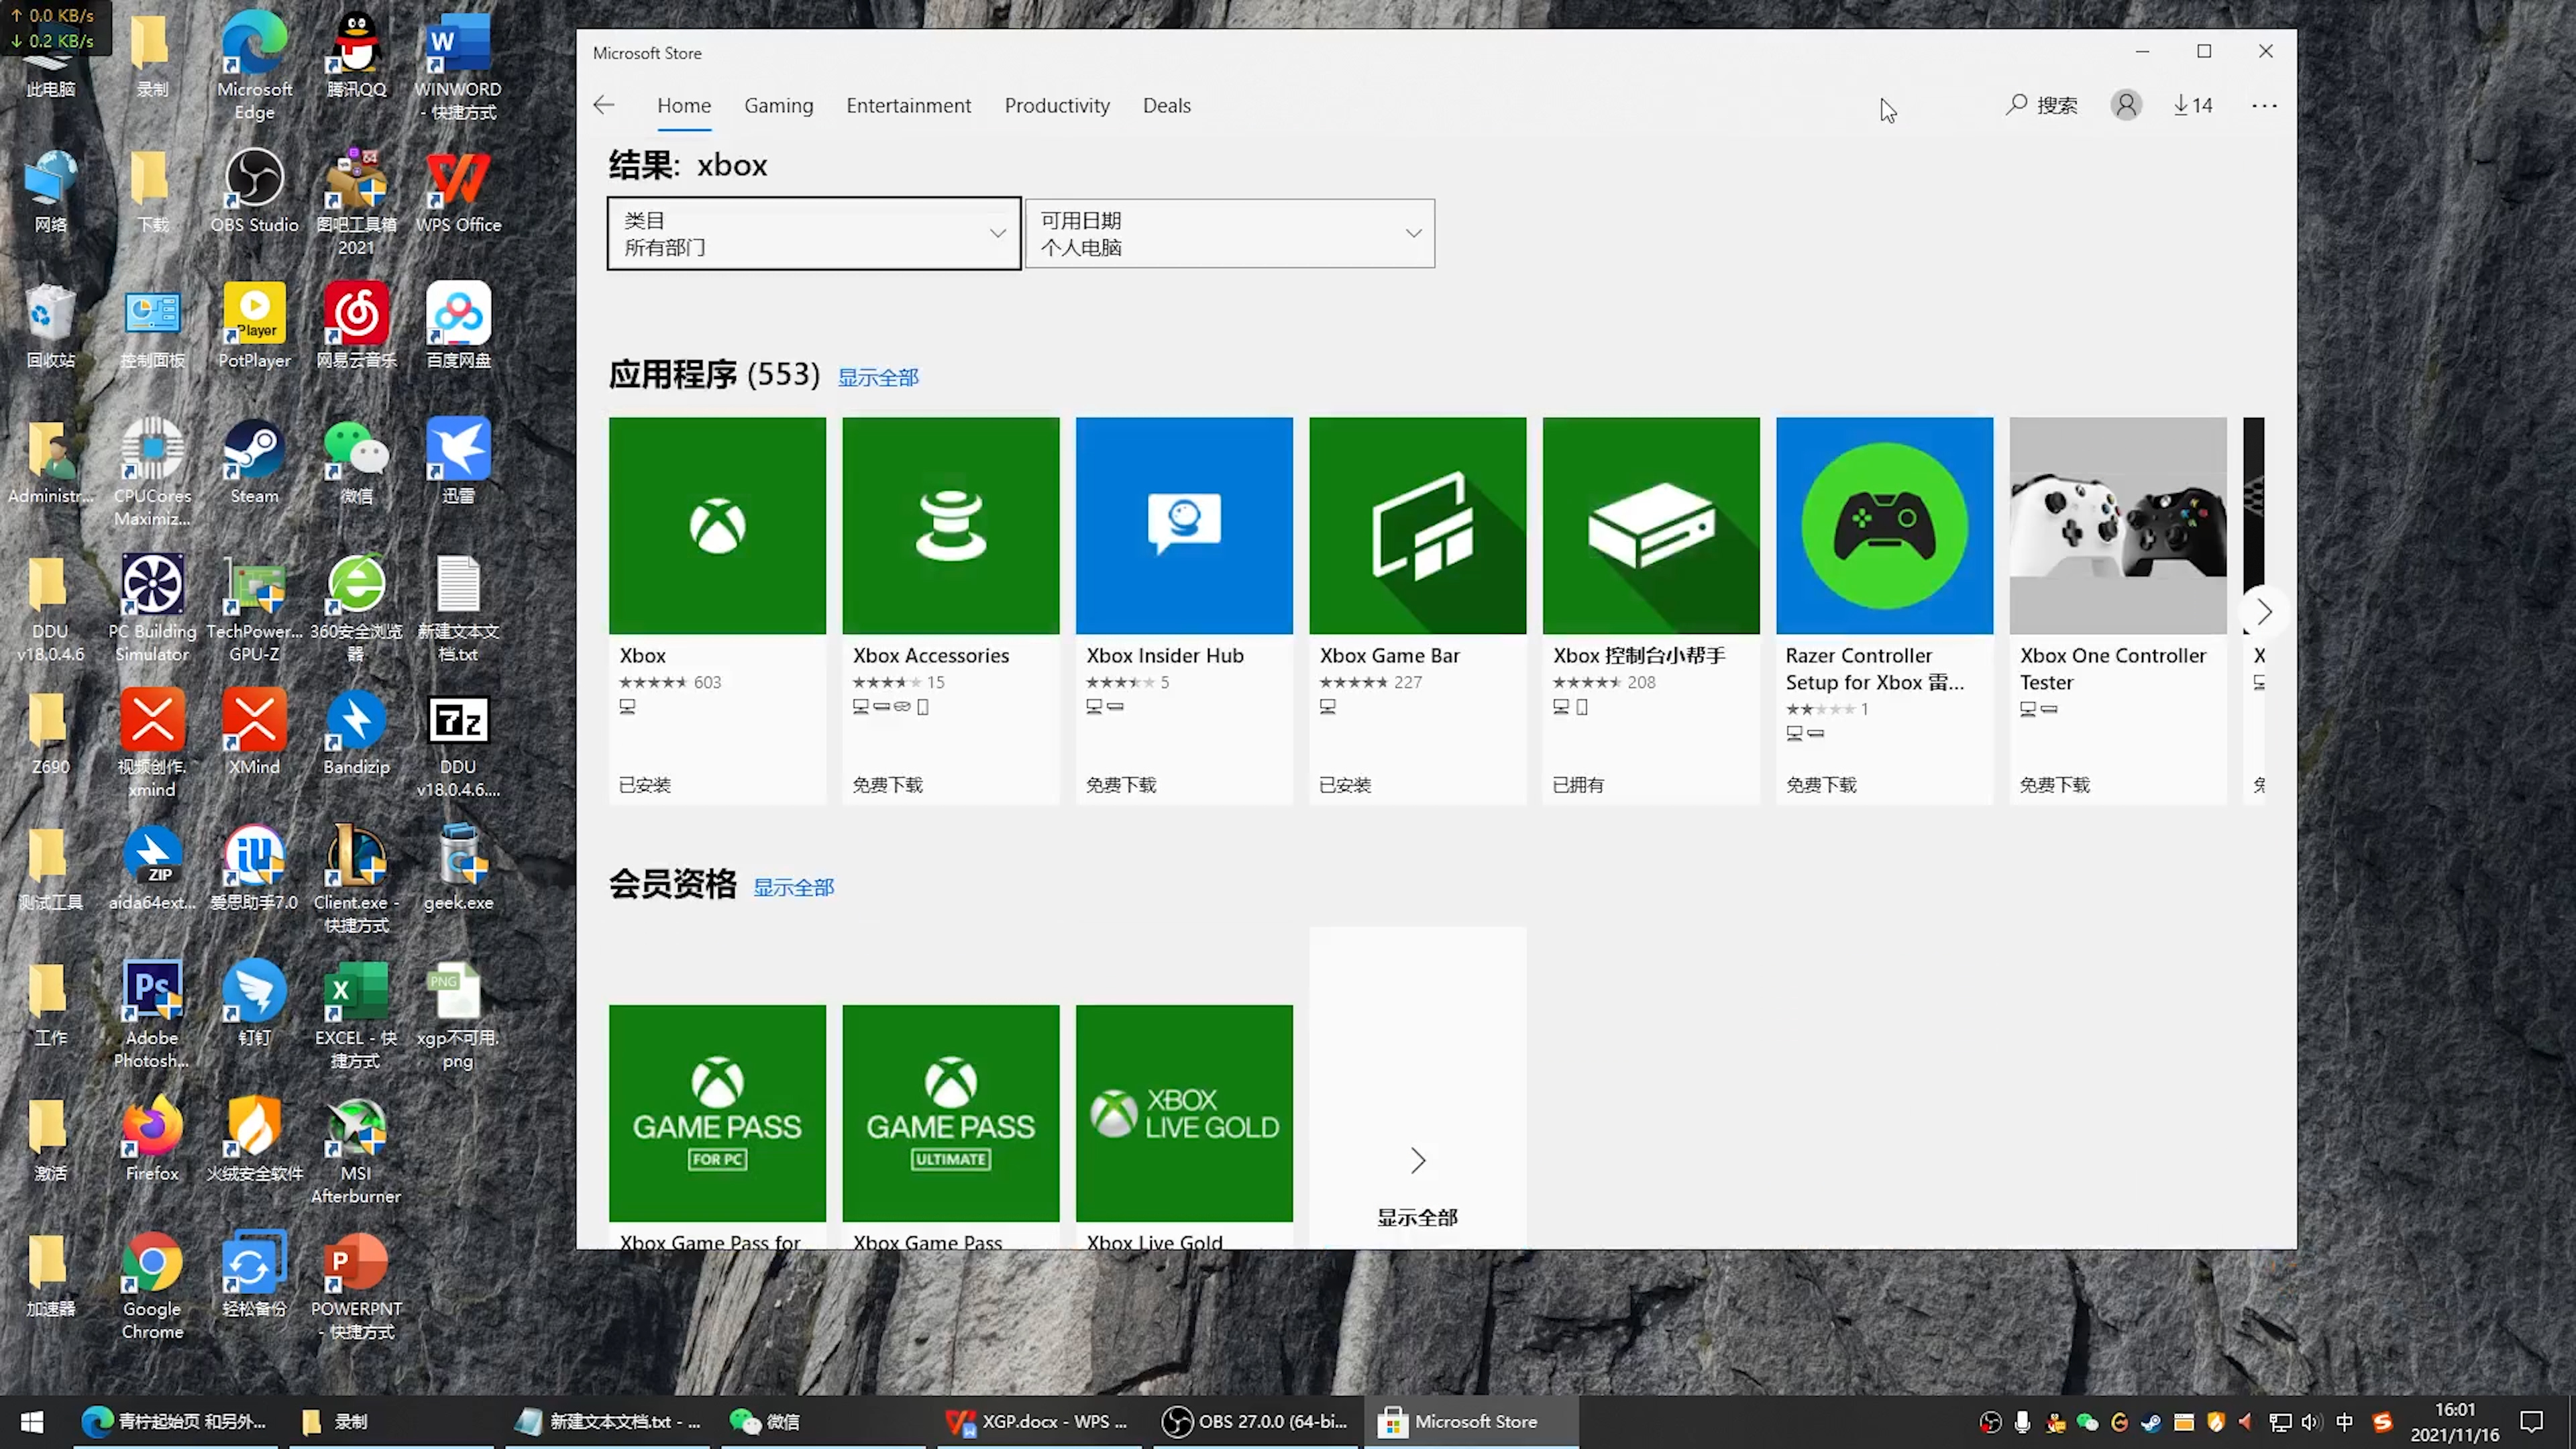Select the Firefox desktop icon
Image resolution: width=2576 pixels, height=1449 pixels.
(152, 1139)
